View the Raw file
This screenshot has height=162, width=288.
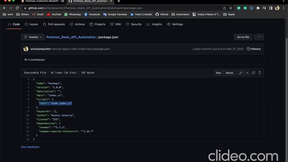click(218, 73)
